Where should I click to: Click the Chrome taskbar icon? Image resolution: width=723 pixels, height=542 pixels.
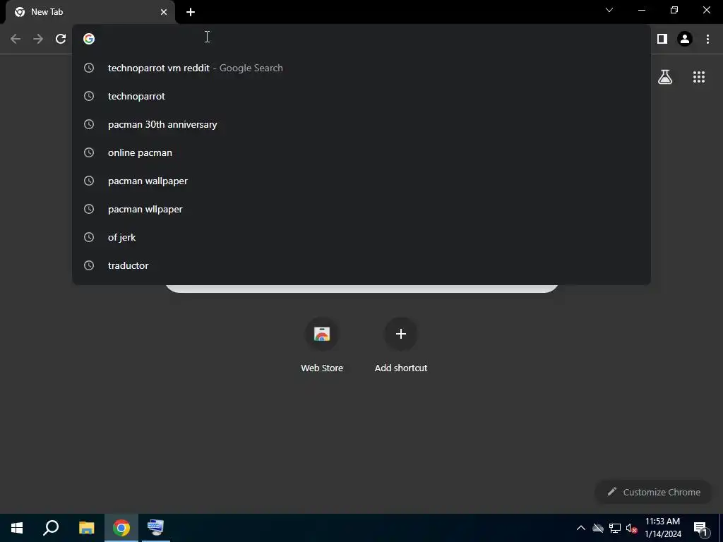[x=121, y=528]
